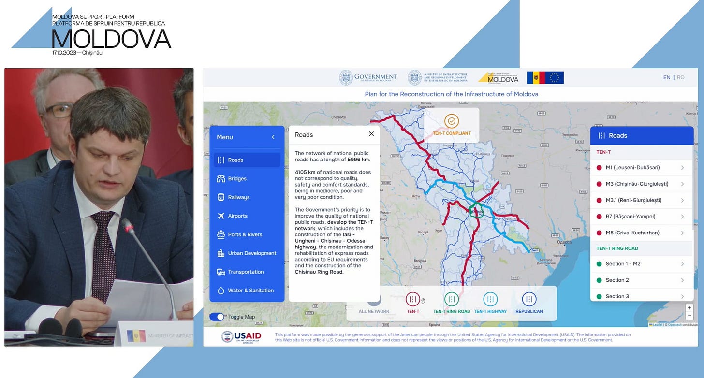The width and height of the screenshot is (704, 378).
Task: Switch language to RO
Action: (x=681, y=77)
